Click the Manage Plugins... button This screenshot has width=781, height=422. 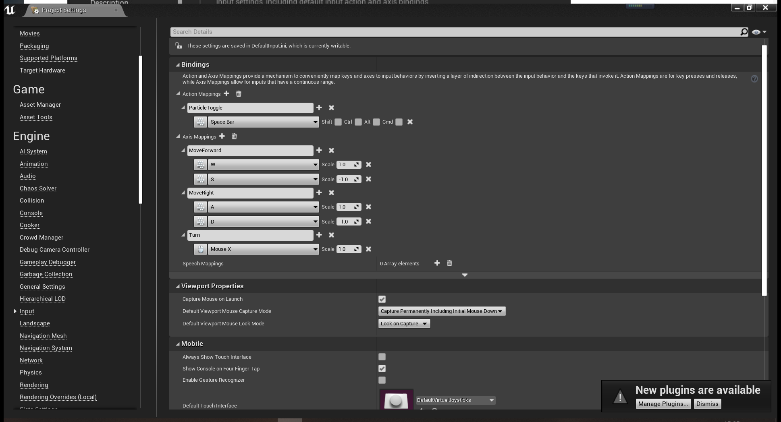(x=663, y=404)
